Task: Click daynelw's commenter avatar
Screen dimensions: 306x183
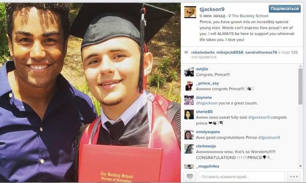Action: pyautogui.click(x=189, y=100)
